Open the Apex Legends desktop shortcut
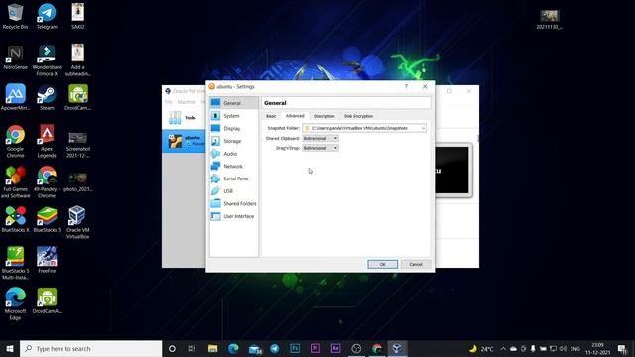The image size is (635, 357). (47, 141)
